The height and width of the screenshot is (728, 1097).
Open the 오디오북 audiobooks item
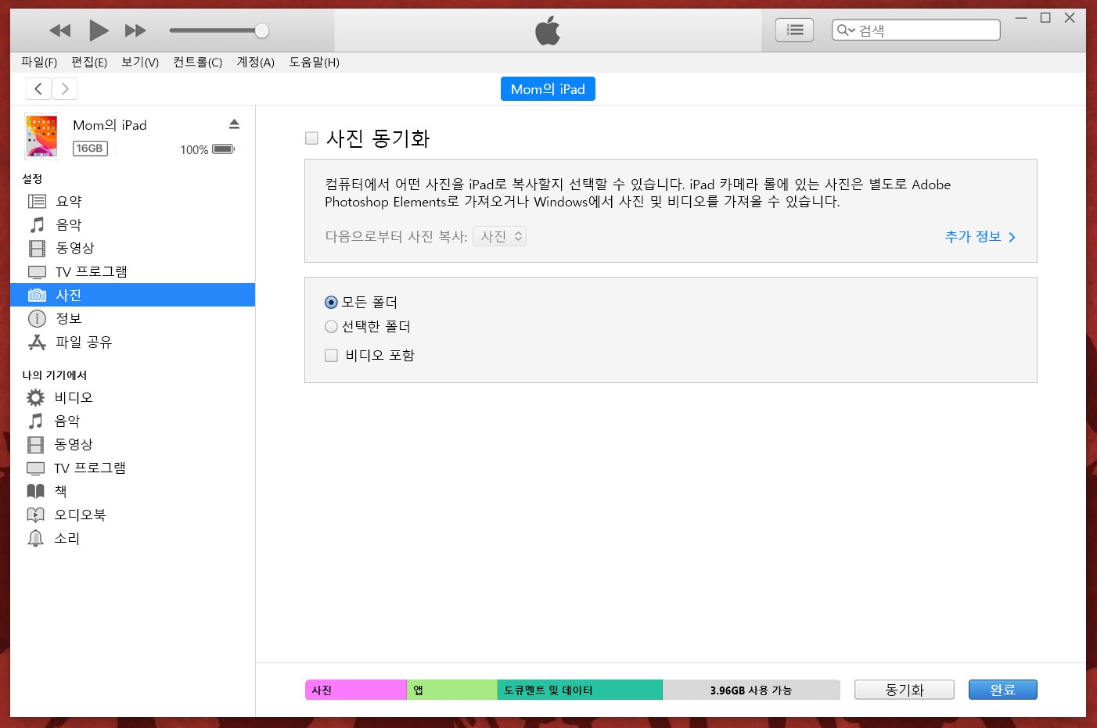(132, 515)
